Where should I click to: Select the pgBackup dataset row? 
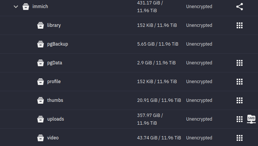[x=129, y=44]
